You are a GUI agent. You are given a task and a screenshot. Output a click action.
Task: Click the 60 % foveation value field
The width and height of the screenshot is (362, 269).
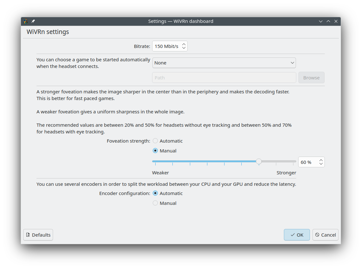[x=307, y=162]
